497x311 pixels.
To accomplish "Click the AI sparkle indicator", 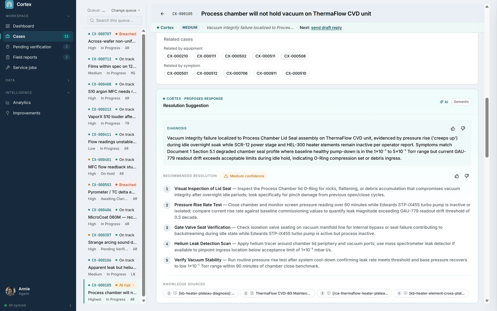I will 444,102.
